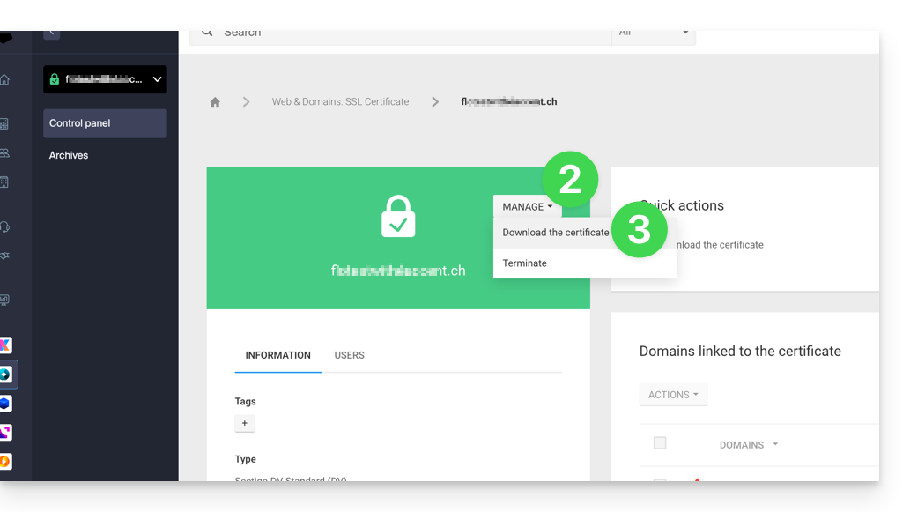Screen dimensions: 910x512
Task: Click the Web & Domains: SSL Certificate breadcrumb
Action: [340, 102]
